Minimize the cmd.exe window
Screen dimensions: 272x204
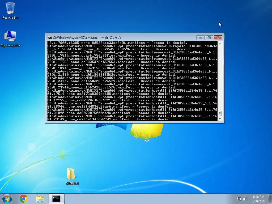[x=200, y=38]
